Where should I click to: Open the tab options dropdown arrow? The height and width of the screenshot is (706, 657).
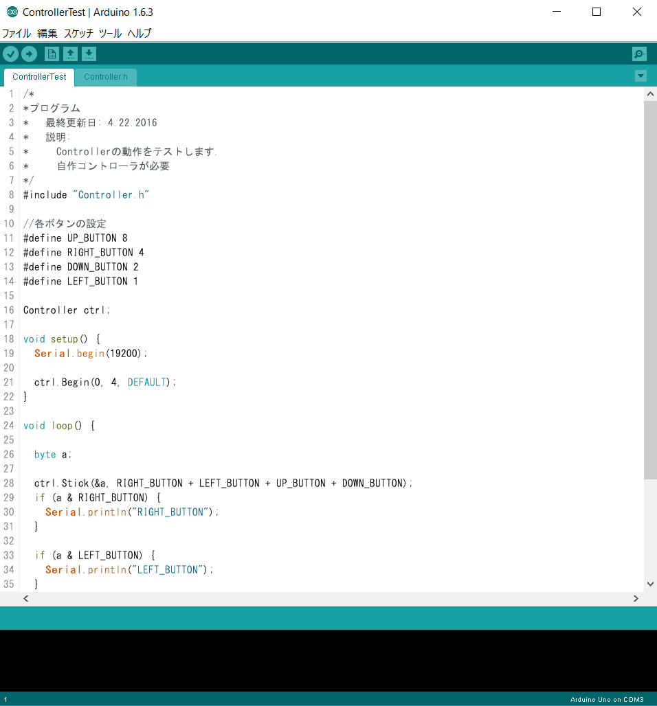click(x=641, y=76)
